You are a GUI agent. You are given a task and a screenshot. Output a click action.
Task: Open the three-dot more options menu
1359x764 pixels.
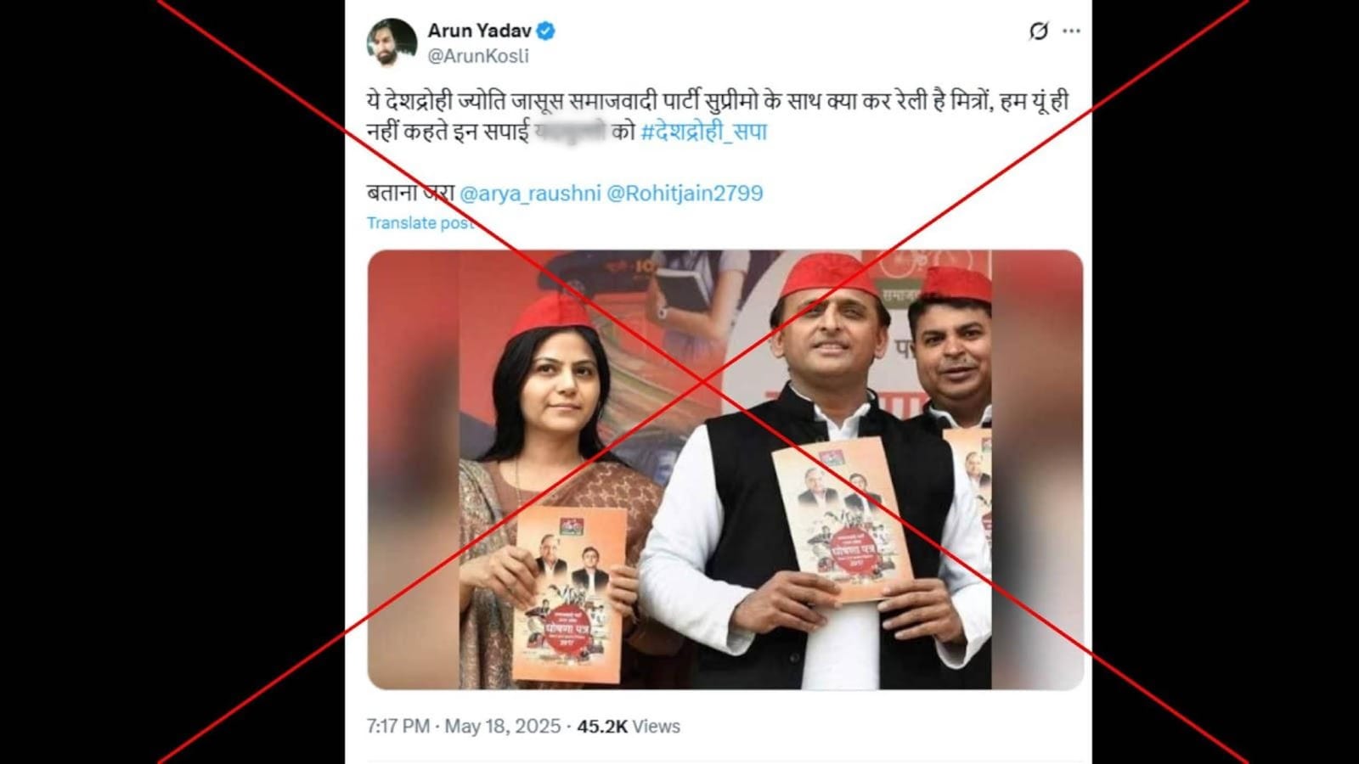pyautogui.click(x=1072, y=31)
